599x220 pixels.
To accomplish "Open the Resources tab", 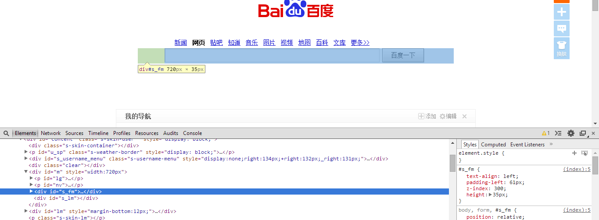I will 147,133.
